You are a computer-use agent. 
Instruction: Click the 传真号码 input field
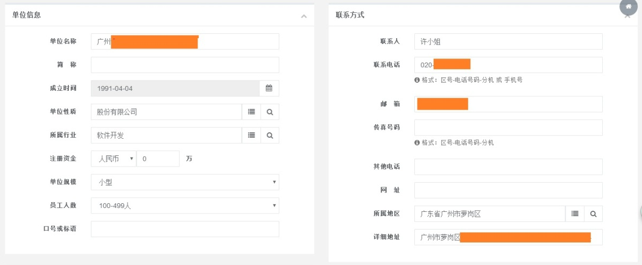(x=508, y=127)
